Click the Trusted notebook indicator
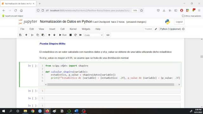 [148, 29]
